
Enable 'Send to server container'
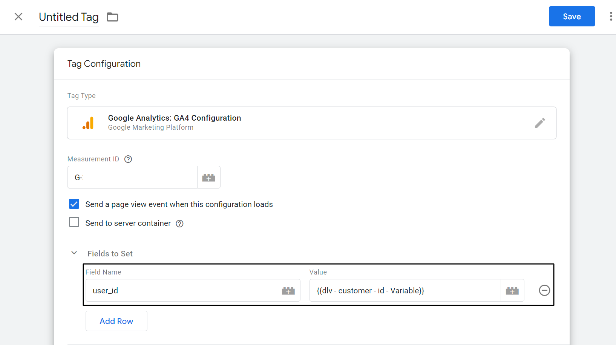click(x=74, y=222)
